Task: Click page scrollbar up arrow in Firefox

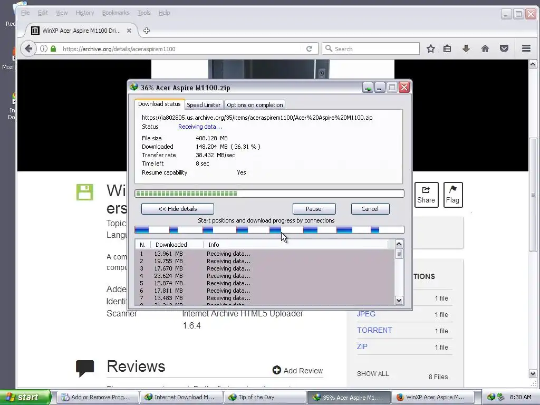Action: (x=533, y=64)
